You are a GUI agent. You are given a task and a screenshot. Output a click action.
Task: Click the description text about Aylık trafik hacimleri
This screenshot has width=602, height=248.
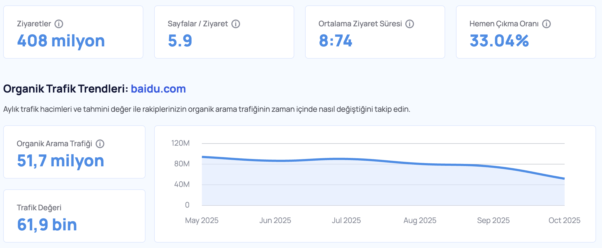207,109
